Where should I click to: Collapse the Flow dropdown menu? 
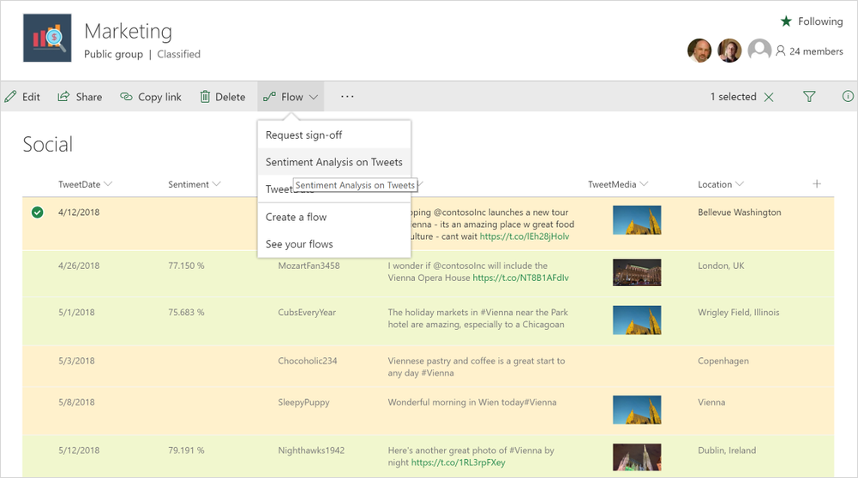[291, 97]
